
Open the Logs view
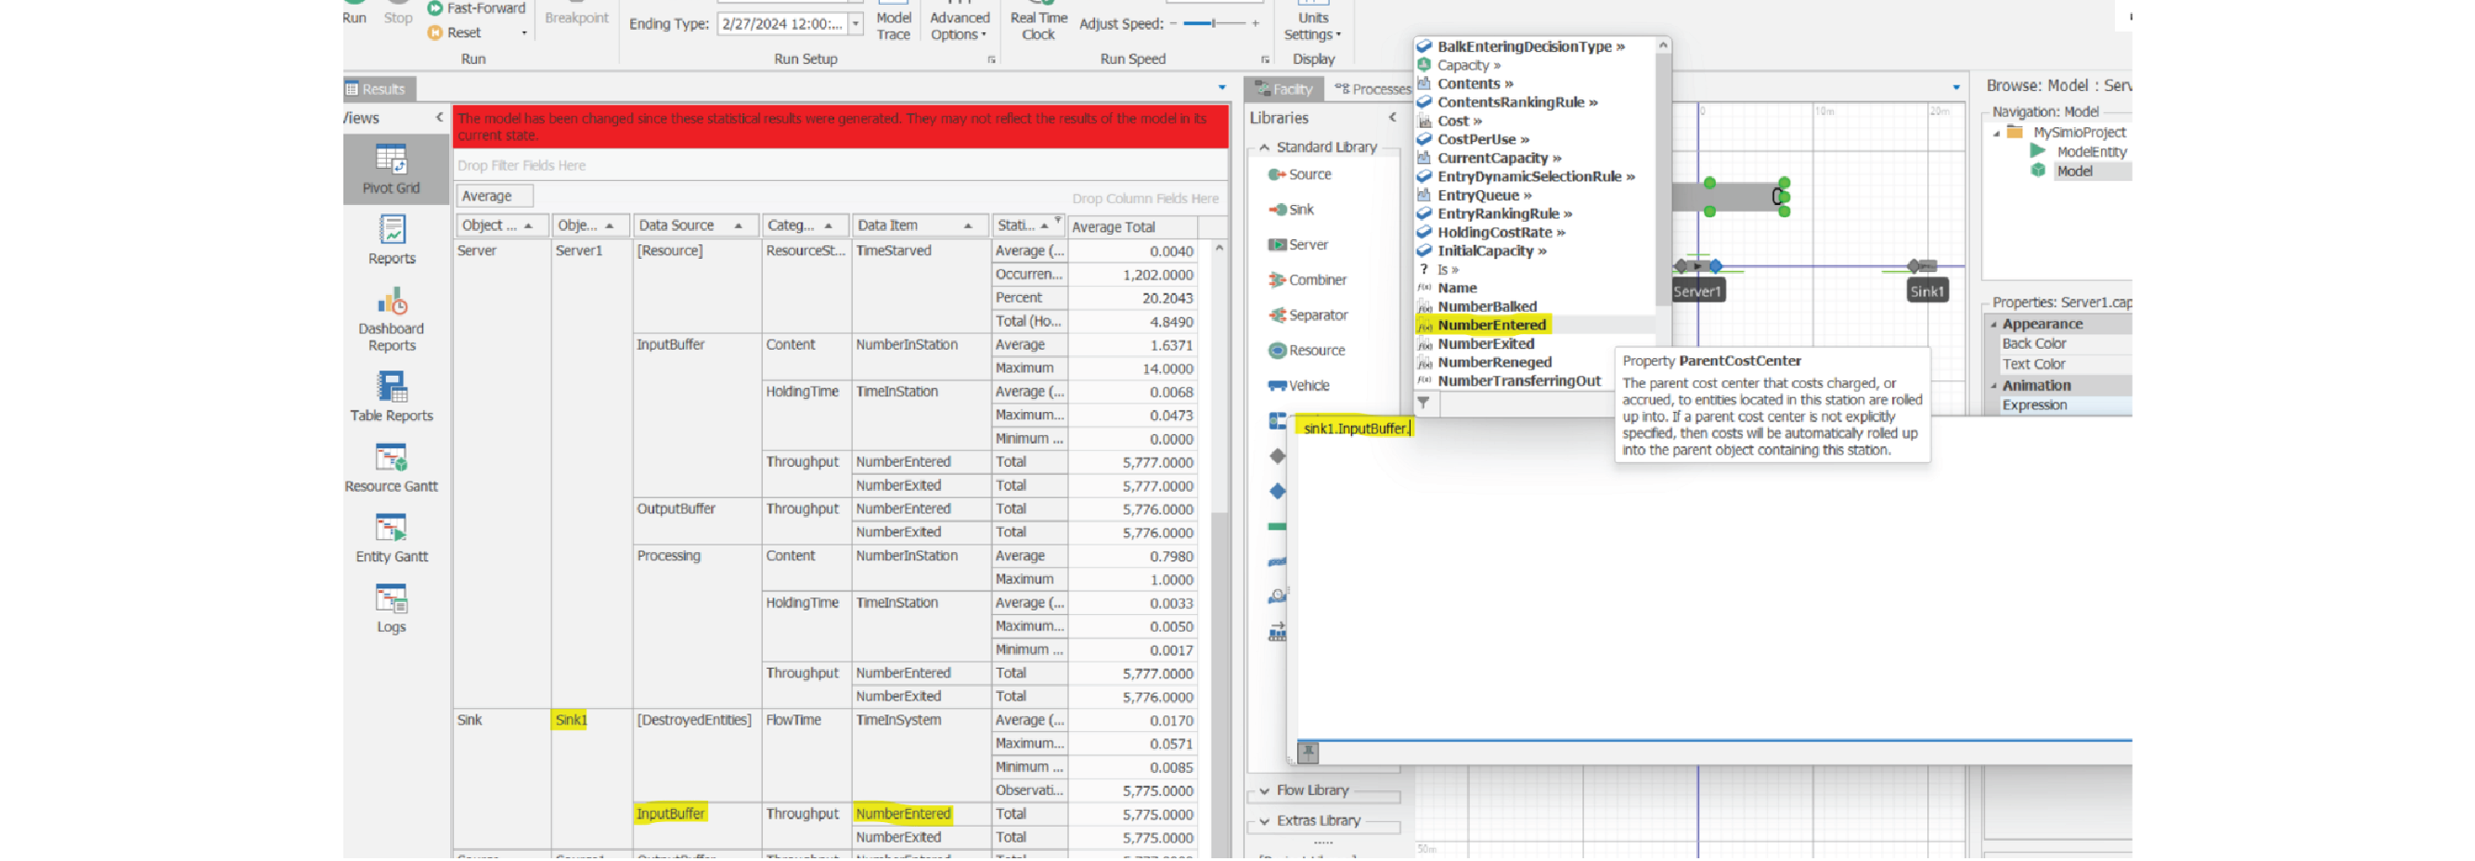pos(391,610)
